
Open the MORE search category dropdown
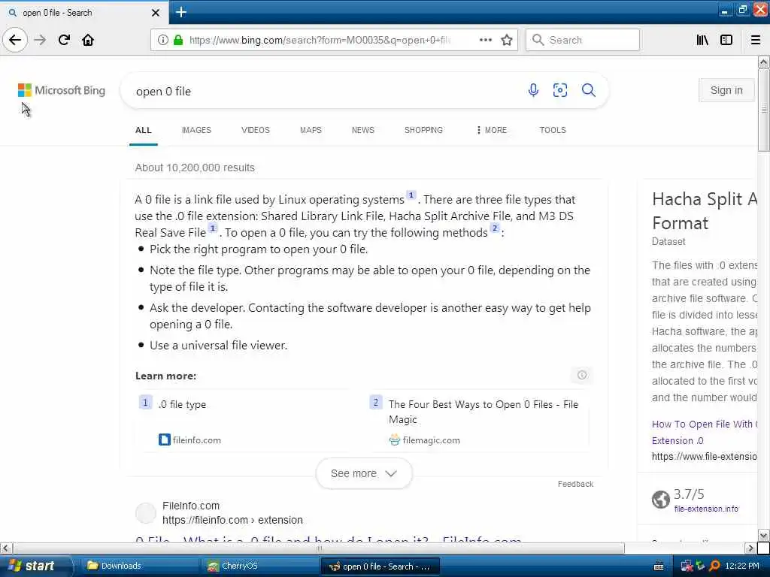[492, 130]
